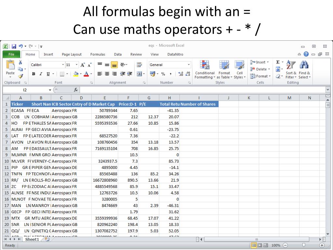Click the Undo icon in quick access toolbar
The height and width of the screenshot is (250, 333).
(x=20, y=46)
